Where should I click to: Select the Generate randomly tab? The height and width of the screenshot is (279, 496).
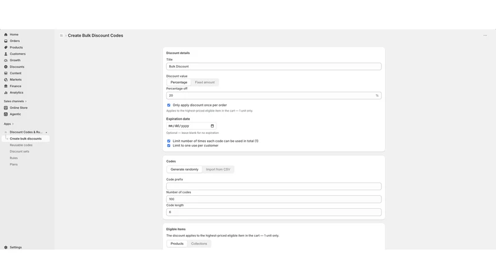pyautogui.click(x=184, y=169)
